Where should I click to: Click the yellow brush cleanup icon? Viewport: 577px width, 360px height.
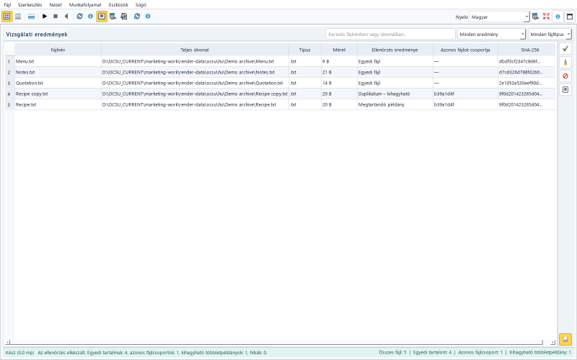565,62
